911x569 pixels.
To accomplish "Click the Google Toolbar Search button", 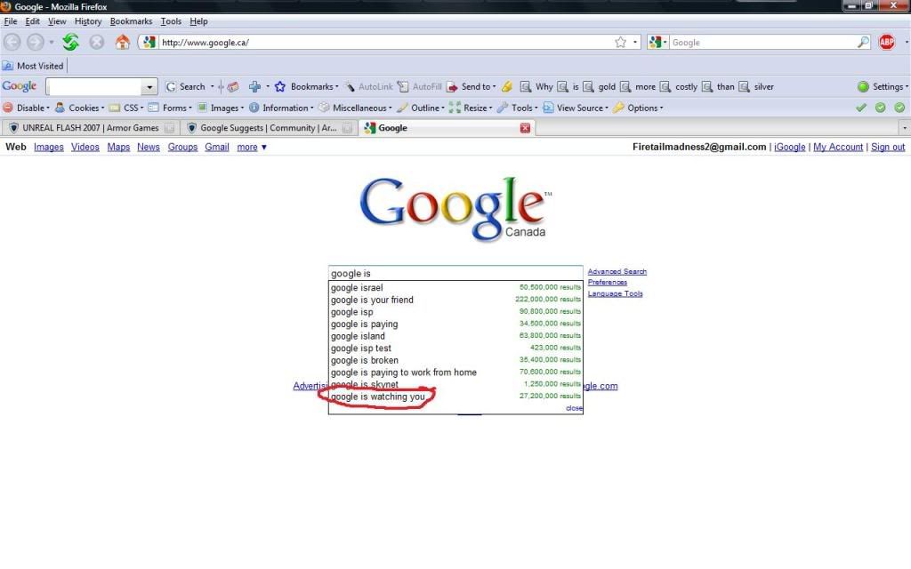I will tap(186, 86).
